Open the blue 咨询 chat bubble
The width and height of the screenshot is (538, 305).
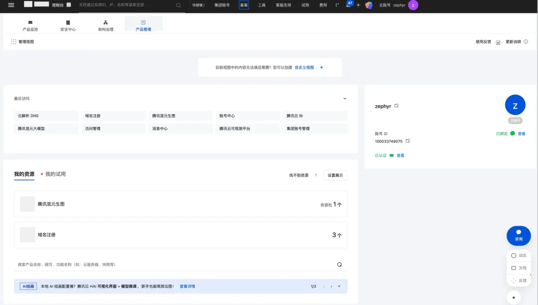[x=519, y=235]
